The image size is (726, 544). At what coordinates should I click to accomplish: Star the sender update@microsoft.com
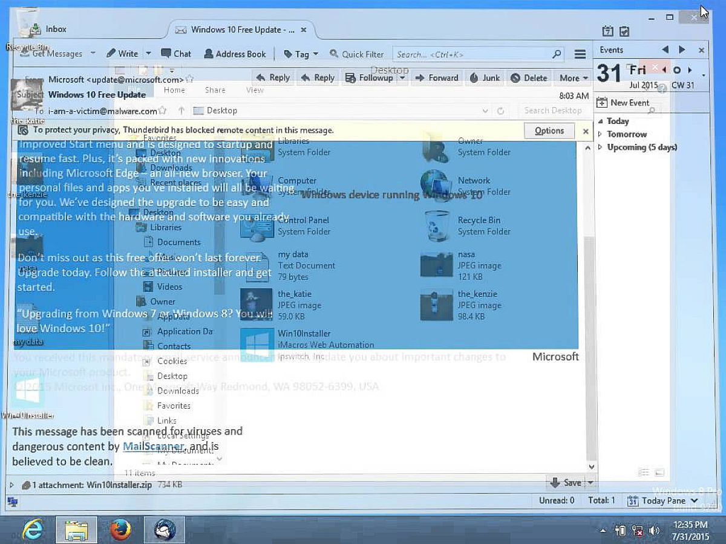(190, 79)
